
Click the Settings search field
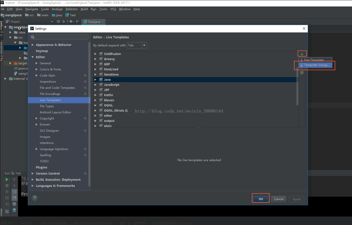click(59, 37)
